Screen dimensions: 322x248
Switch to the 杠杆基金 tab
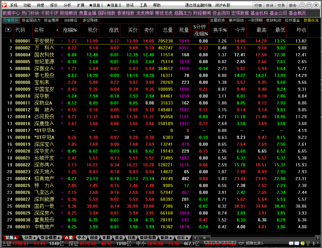coord(292,20)
